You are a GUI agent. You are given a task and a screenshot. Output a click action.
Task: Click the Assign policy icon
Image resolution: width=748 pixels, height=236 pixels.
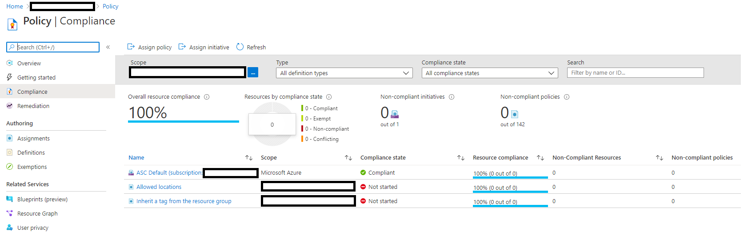131,47
